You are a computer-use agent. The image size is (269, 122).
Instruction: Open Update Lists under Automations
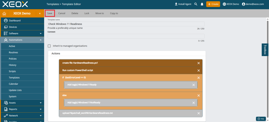click(x=23, y=90)
